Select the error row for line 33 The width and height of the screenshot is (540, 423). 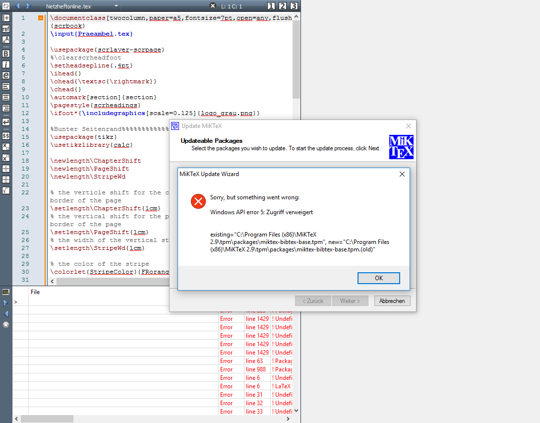[153, 412]
